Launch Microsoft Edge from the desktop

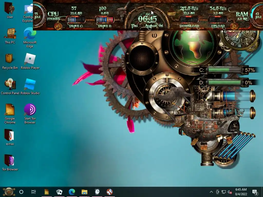[30, 37]
